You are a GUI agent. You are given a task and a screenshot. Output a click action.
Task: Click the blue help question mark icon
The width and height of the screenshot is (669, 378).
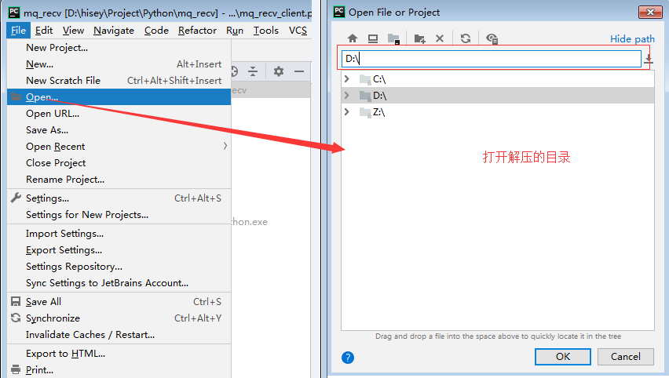[348, 358]
